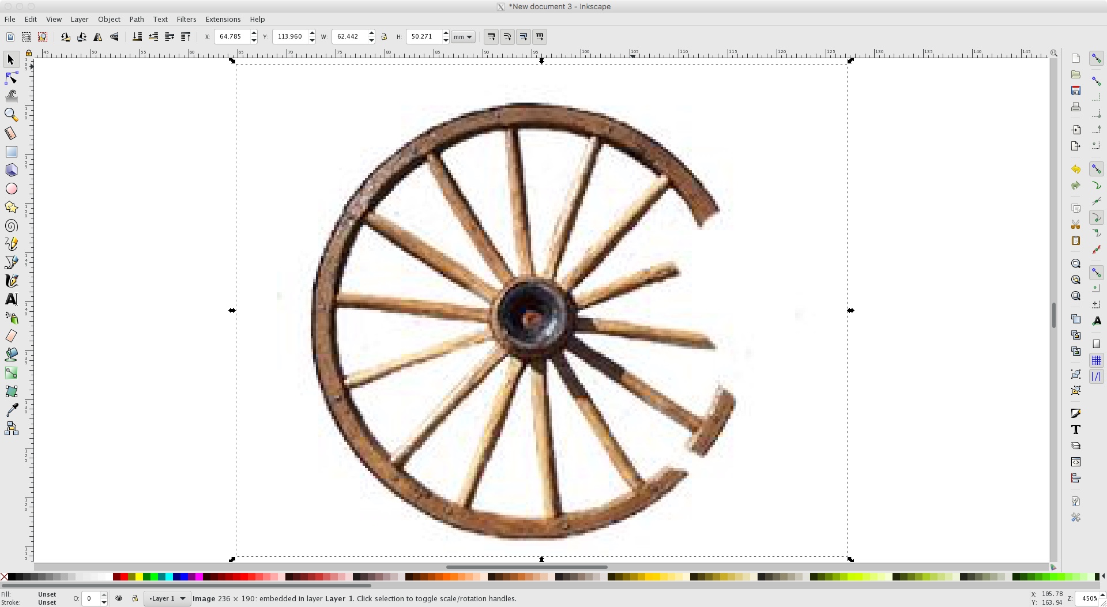Select the 3D Box tool
The height and width of the screenshot is (607, 1107).
click(x=11, y=170)
